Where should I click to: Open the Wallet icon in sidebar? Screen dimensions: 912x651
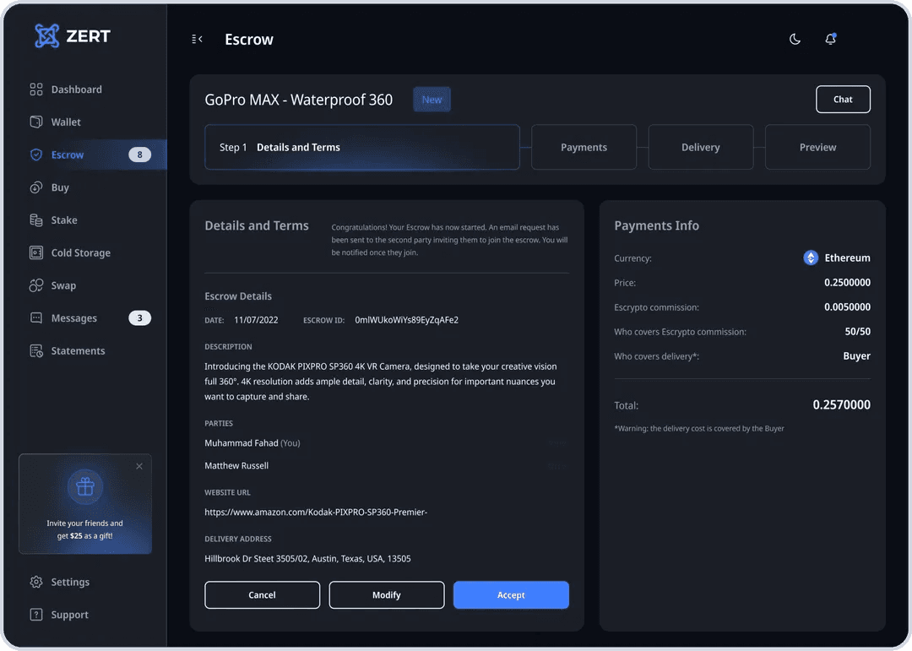click(36, 122)
